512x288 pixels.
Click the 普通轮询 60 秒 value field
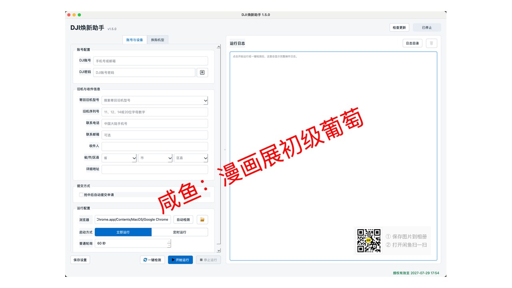click(x=131, y=243)
